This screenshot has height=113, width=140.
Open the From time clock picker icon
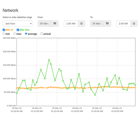click(81, 24)
